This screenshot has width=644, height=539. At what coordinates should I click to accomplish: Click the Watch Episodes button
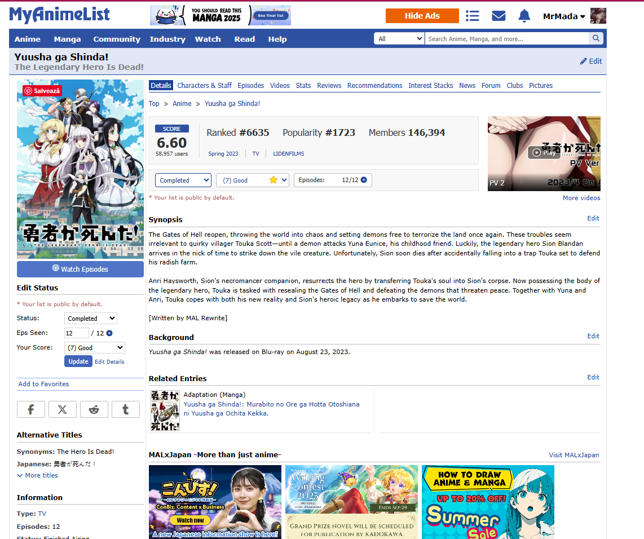(x=80, y=269)
